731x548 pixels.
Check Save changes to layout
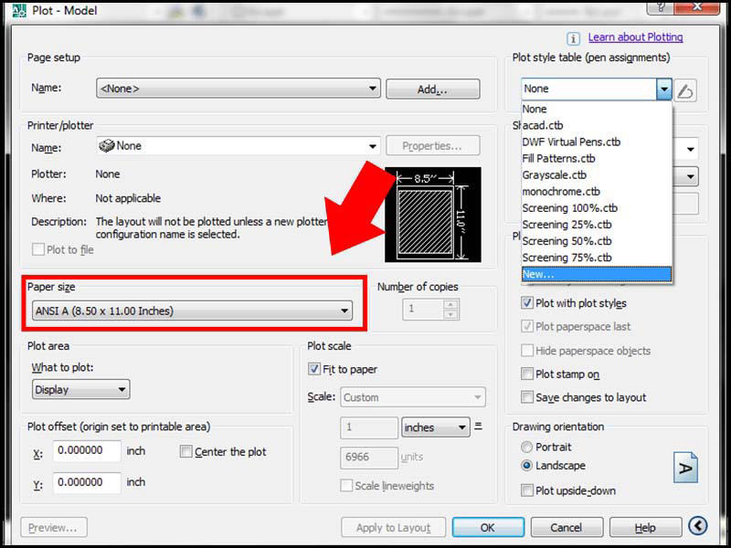click(x=526, y=397)
